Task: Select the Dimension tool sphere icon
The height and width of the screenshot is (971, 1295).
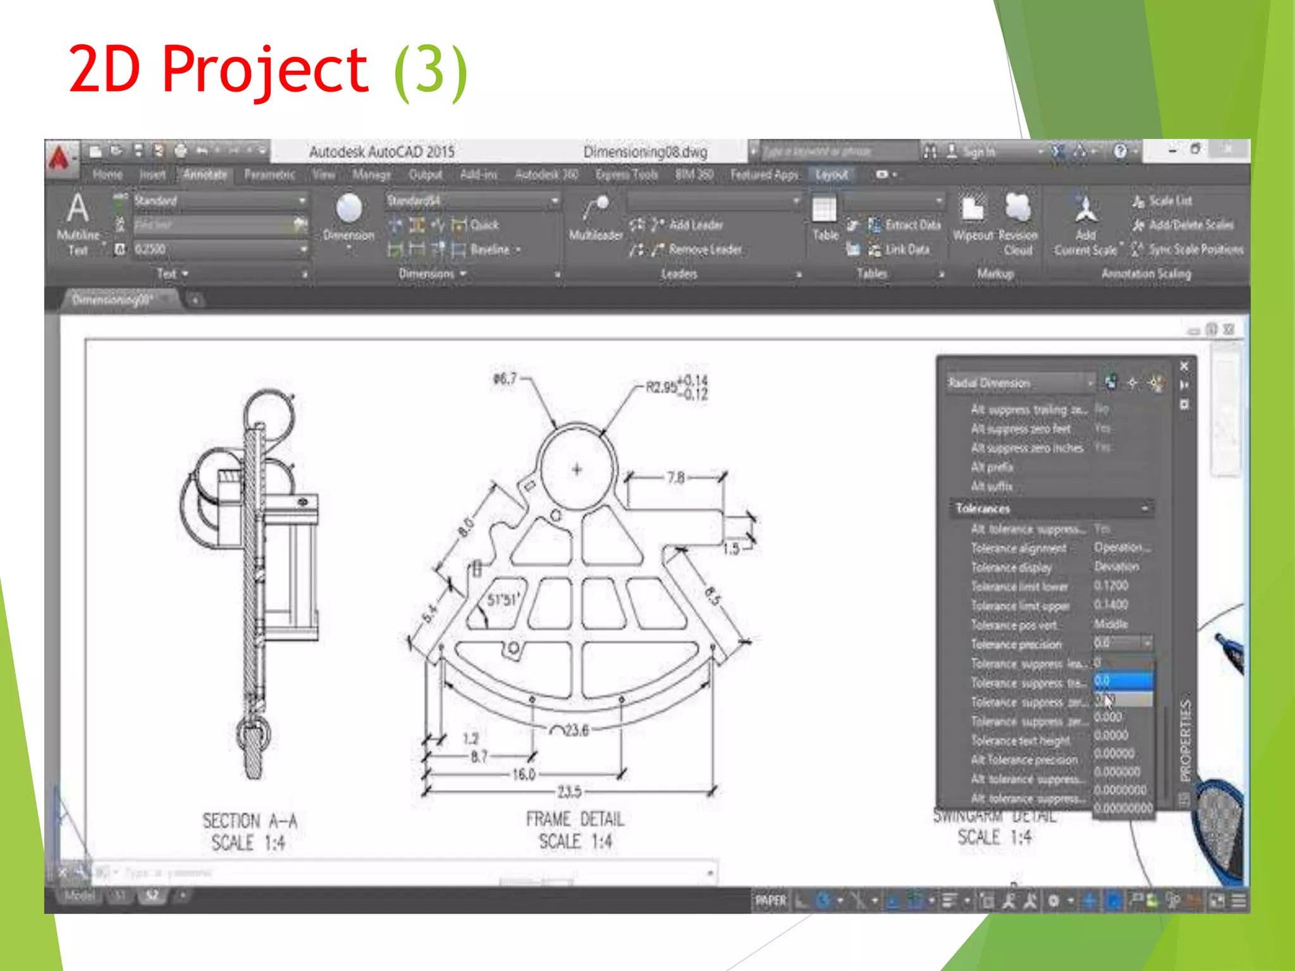Action: 349,209
